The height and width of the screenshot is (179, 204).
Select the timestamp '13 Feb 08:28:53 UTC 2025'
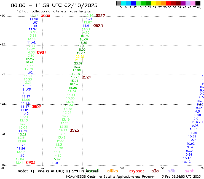coord(180,177)
